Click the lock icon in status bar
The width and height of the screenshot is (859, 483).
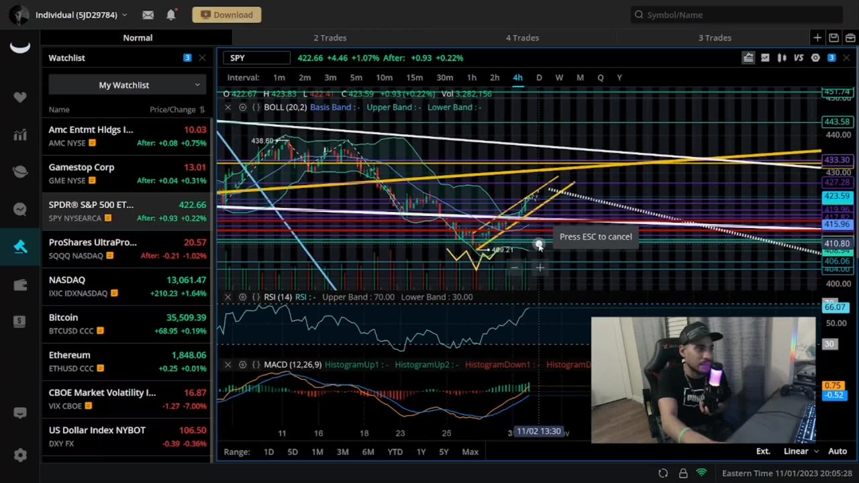point(683,473)
